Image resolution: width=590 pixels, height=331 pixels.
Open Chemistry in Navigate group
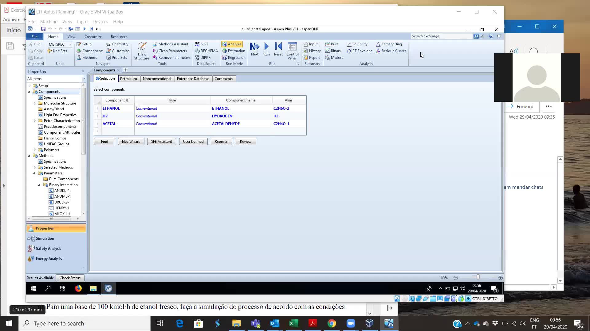[x=117, y=44]
